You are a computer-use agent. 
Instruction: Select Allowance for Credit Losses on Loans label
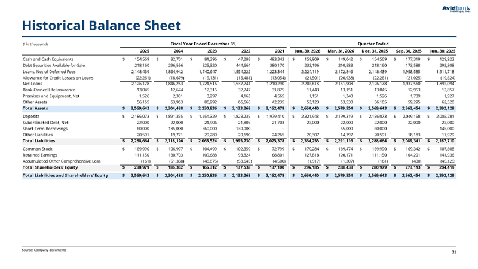coord(58,78)
